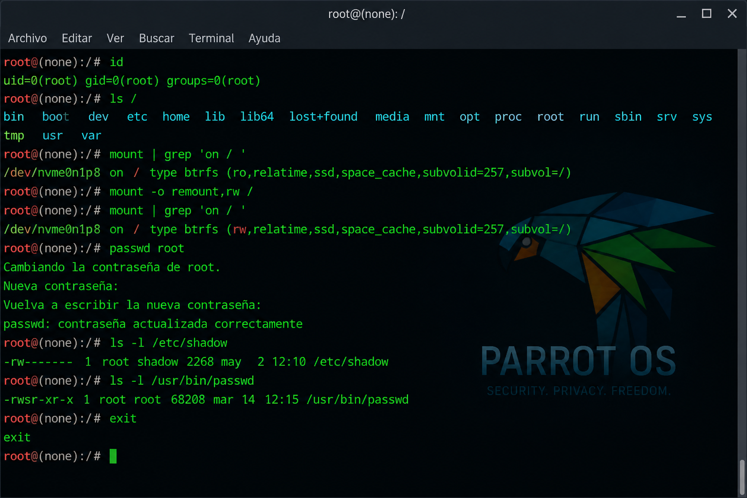The height and width of the screenshot is (498, 747).
Task: Click 'contraseña actualizada correctamente' message
Action: click(180, 324)
